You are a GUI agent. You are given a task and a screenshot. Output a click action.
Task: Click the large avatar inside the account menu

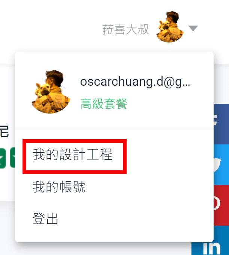[51, 92]
